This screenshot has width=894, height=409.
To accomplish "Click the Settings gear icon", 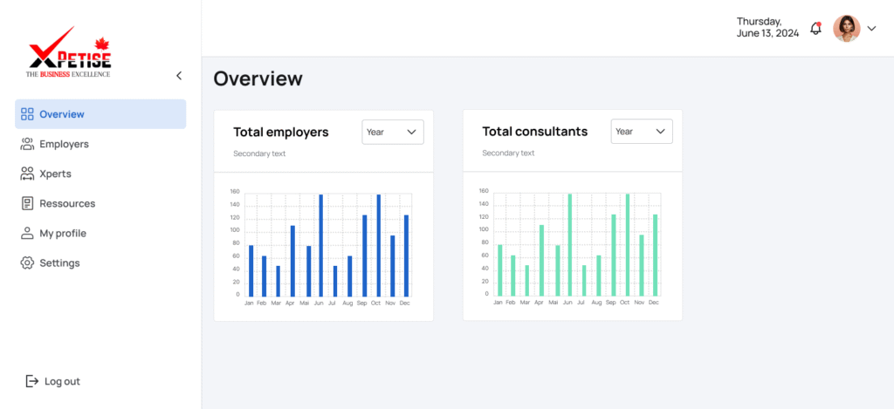I will 27,262.
